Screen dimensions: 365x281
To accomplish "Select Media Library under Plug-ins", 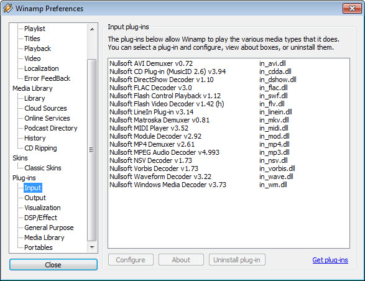I will pyautogui.click(x=44, y=237).
